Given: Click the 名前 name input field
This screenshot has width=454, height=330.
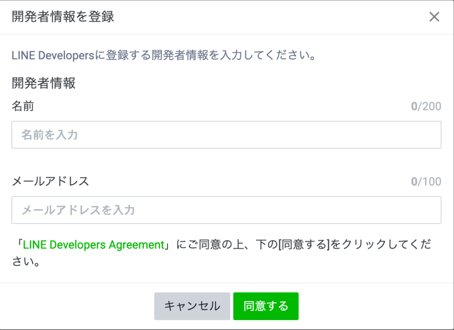Looking at the screenshot, I should (226, 135).
